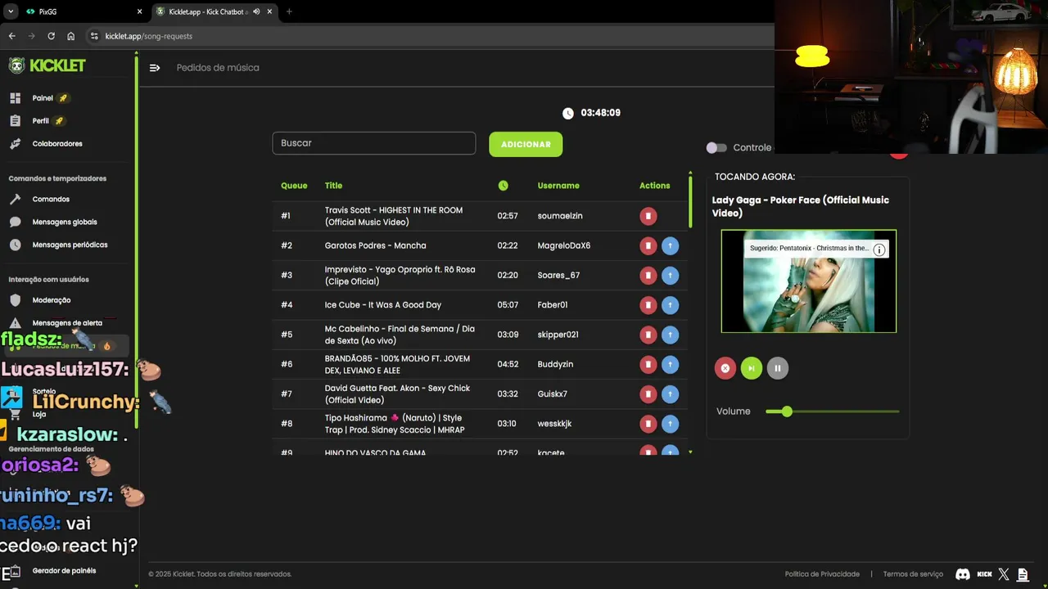
Task: Click username MagreloDaX6
Action: (564, 245)
